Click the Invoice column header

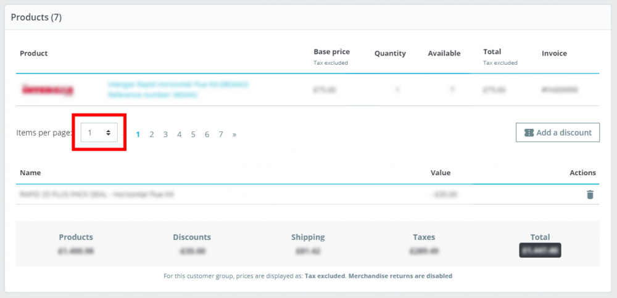[554, 54]
